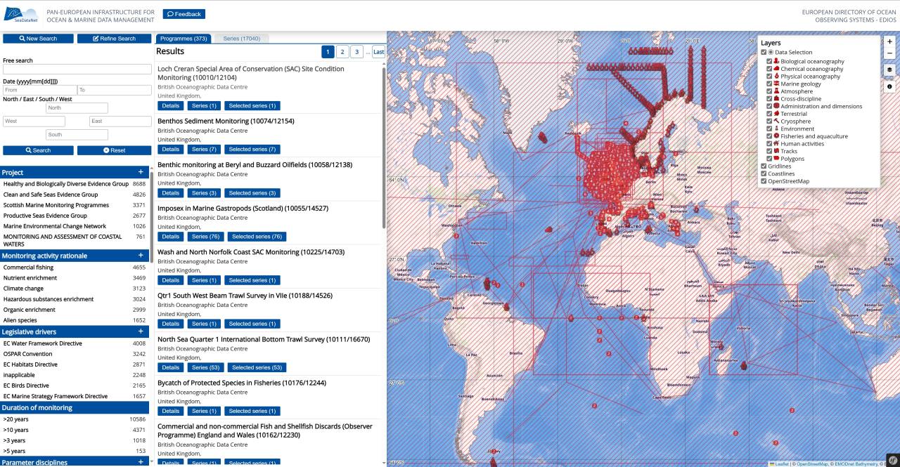Click the Marine geology icon in Layers
Viewport: 900px width, 467px height.
tap(778, 84)
